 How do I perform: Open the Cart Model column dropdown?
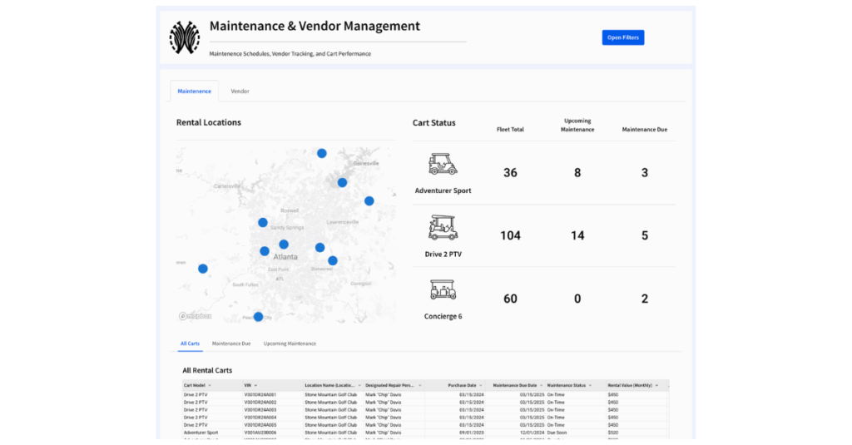[210, 385]
